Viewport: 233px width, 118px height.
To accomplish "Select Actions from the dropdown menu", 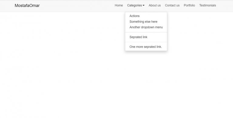I will pyautogui.click(x=134, y=16).
